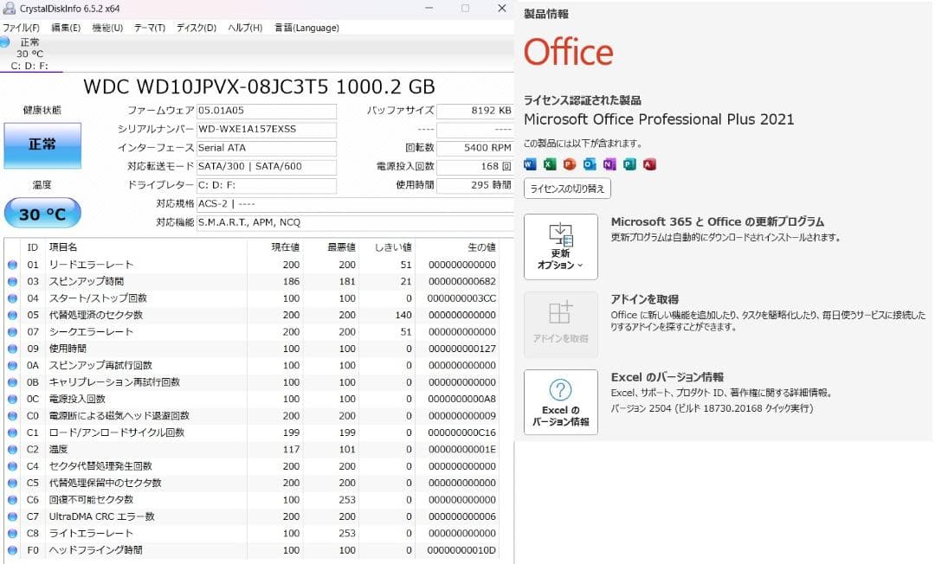
Task: Select the リードエラーレート row
Action: click(252, 265)
